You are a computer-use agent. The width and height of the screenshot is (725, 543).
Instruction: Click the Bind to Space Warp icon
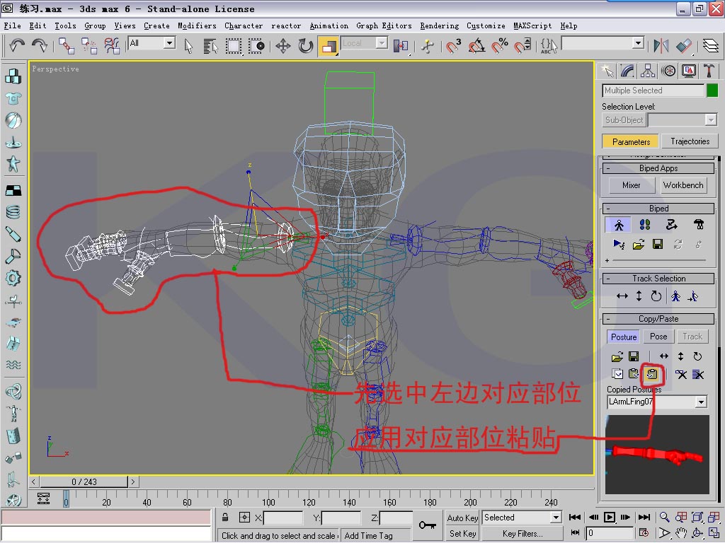pos(111,46)
